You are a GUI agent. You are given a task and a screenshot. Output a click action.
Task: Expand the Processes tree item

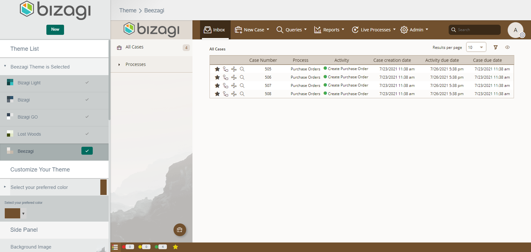[x=119, y=64]
